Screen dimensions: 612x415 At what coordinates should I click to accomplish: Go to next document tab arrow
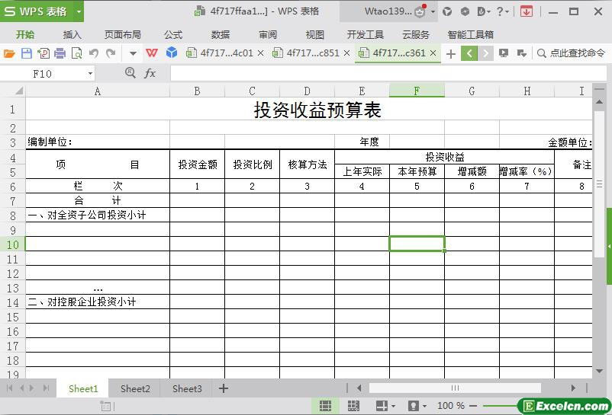pos(486,53)
